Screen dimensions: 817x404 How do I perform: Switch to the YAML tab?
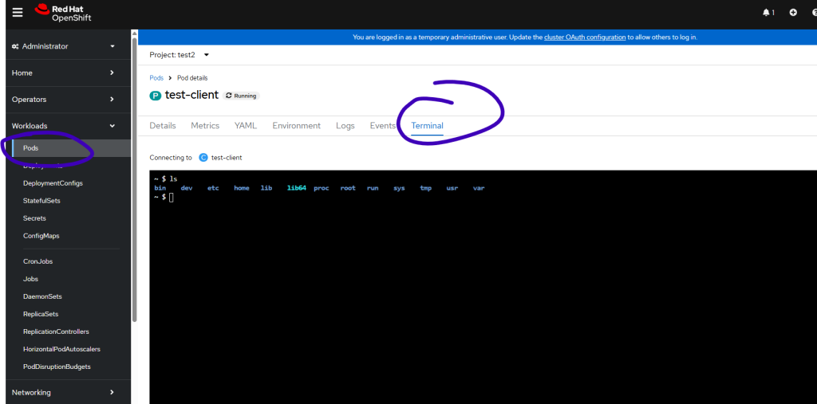(x=245, y=126)
